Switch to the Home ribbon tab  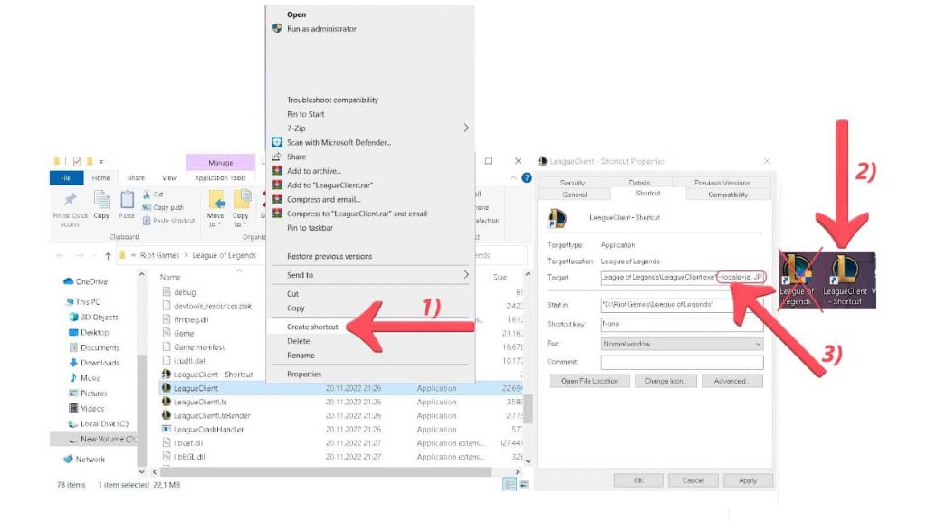(100, 177)
